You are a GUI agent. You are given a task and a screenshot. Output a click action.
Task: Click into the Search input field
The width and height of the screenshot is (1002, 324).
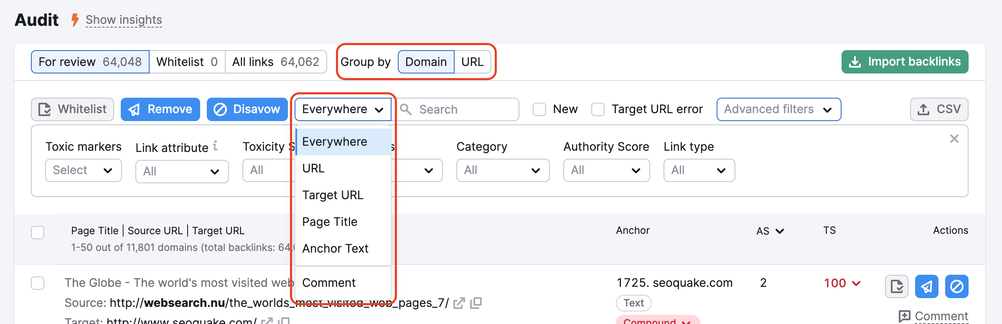pyautogui.click(x=464, y=109)
